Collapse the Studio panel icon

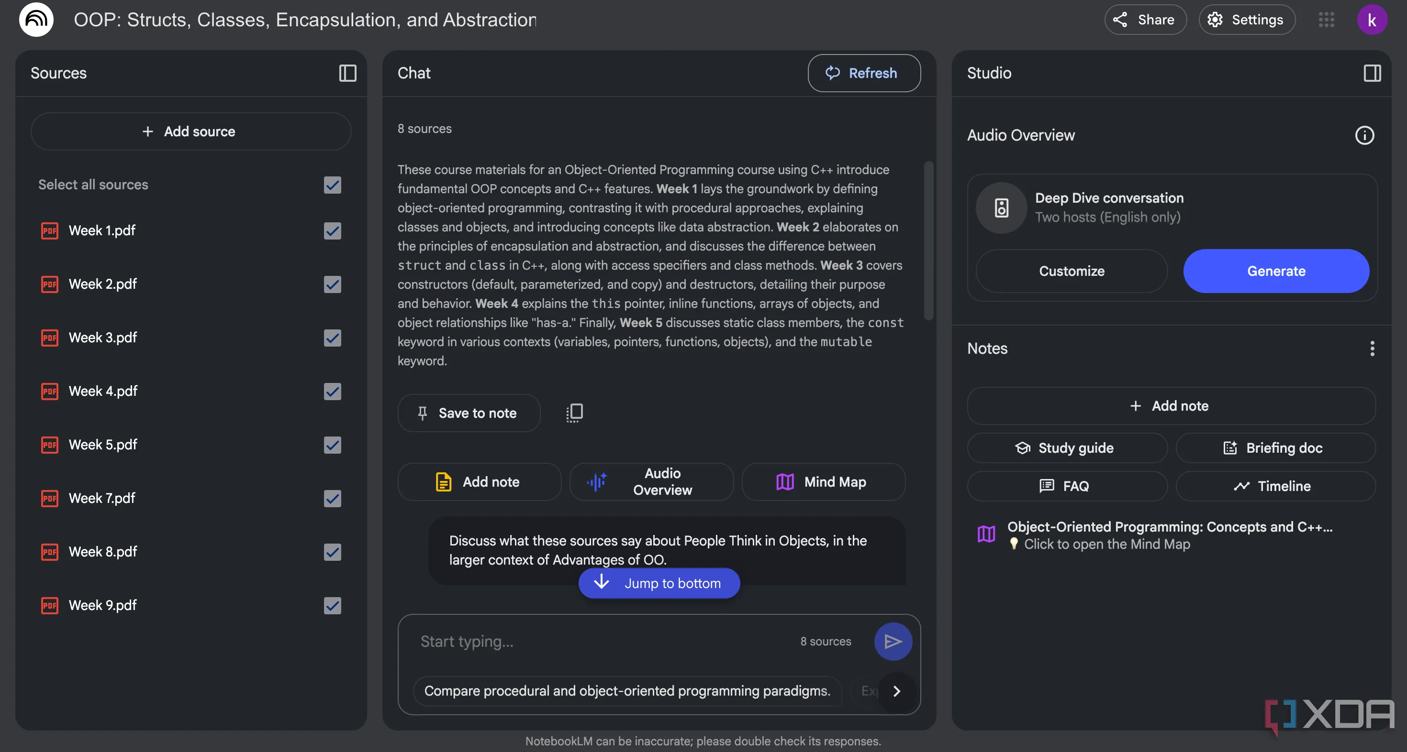pyautogui.click(x=1372, y=73)
